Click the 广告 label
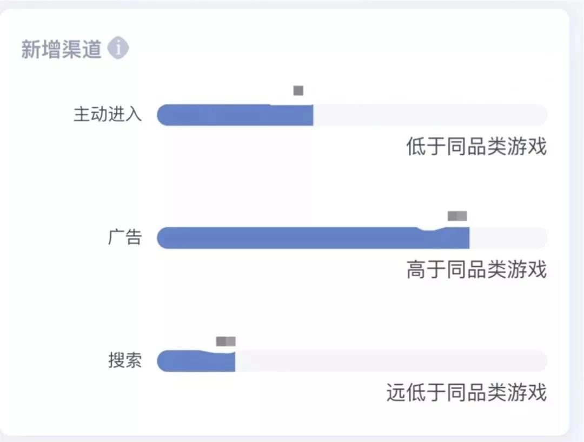This screenshot has height=442, width=584. click(125, 237)
